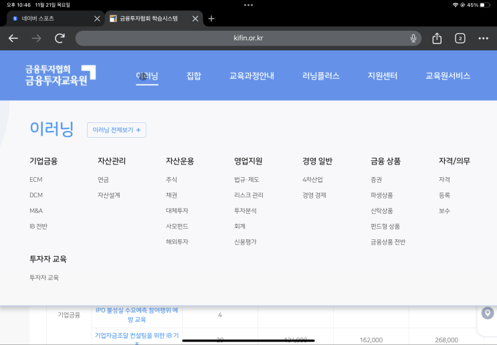The height and width of the screenshot is (345, 497).
Task: Open the DCM submenu link
Action: point(36,195)
